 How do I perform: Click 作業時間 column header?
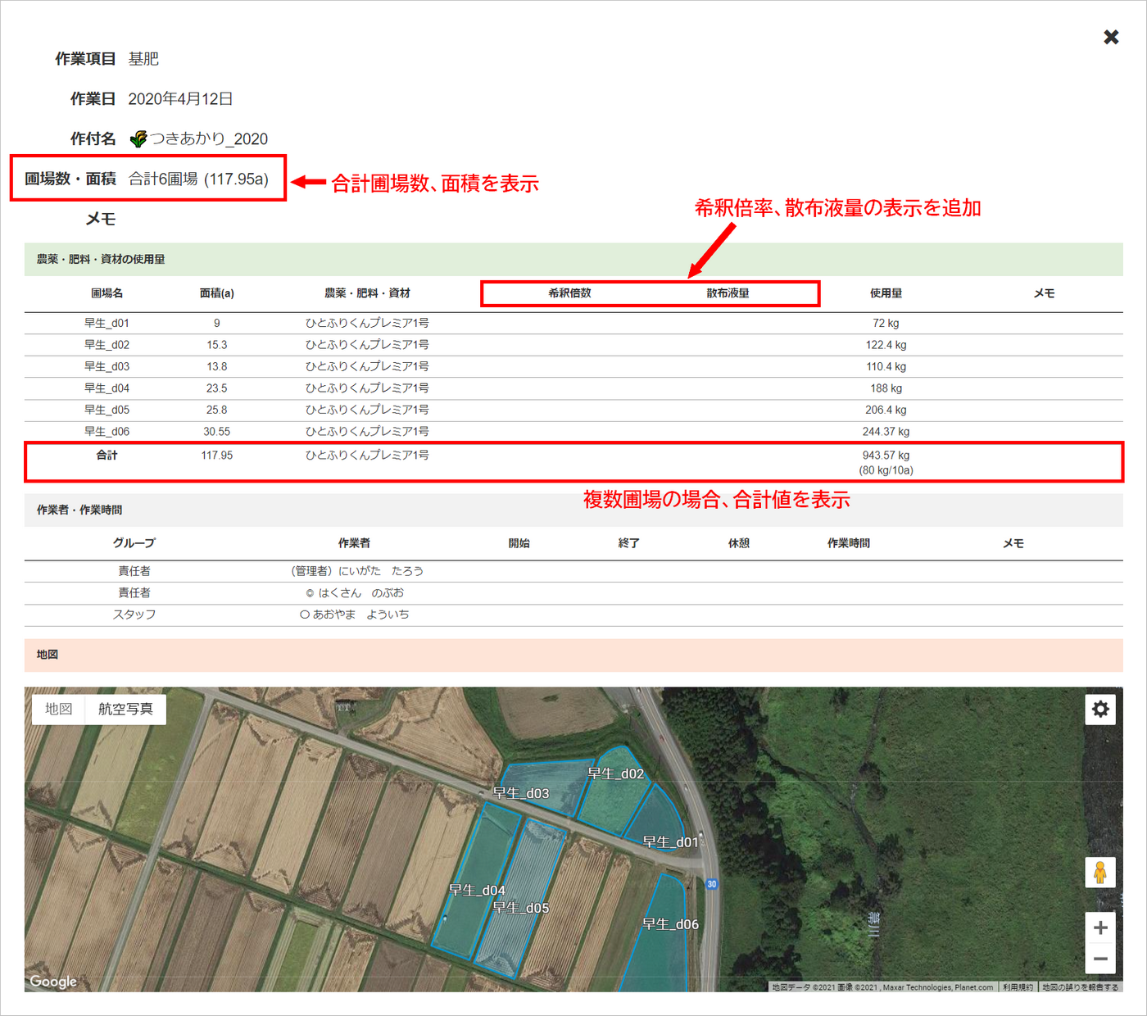(x=849, y=543)
